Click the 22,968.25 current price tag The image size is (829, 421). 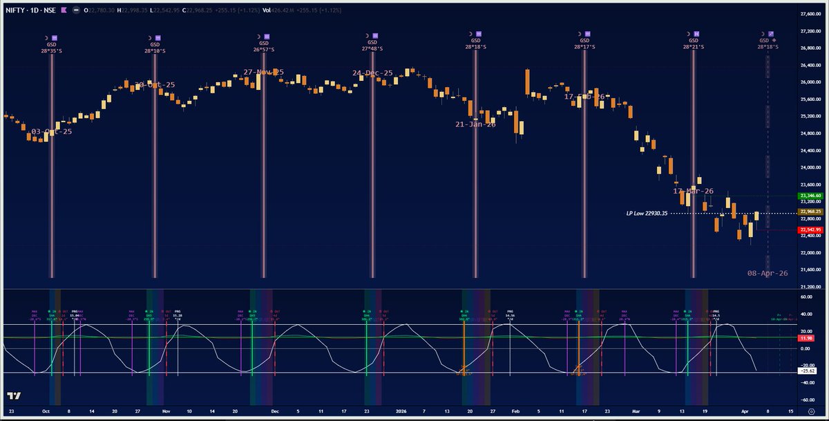pyautogui.click(x=810, y=212)
